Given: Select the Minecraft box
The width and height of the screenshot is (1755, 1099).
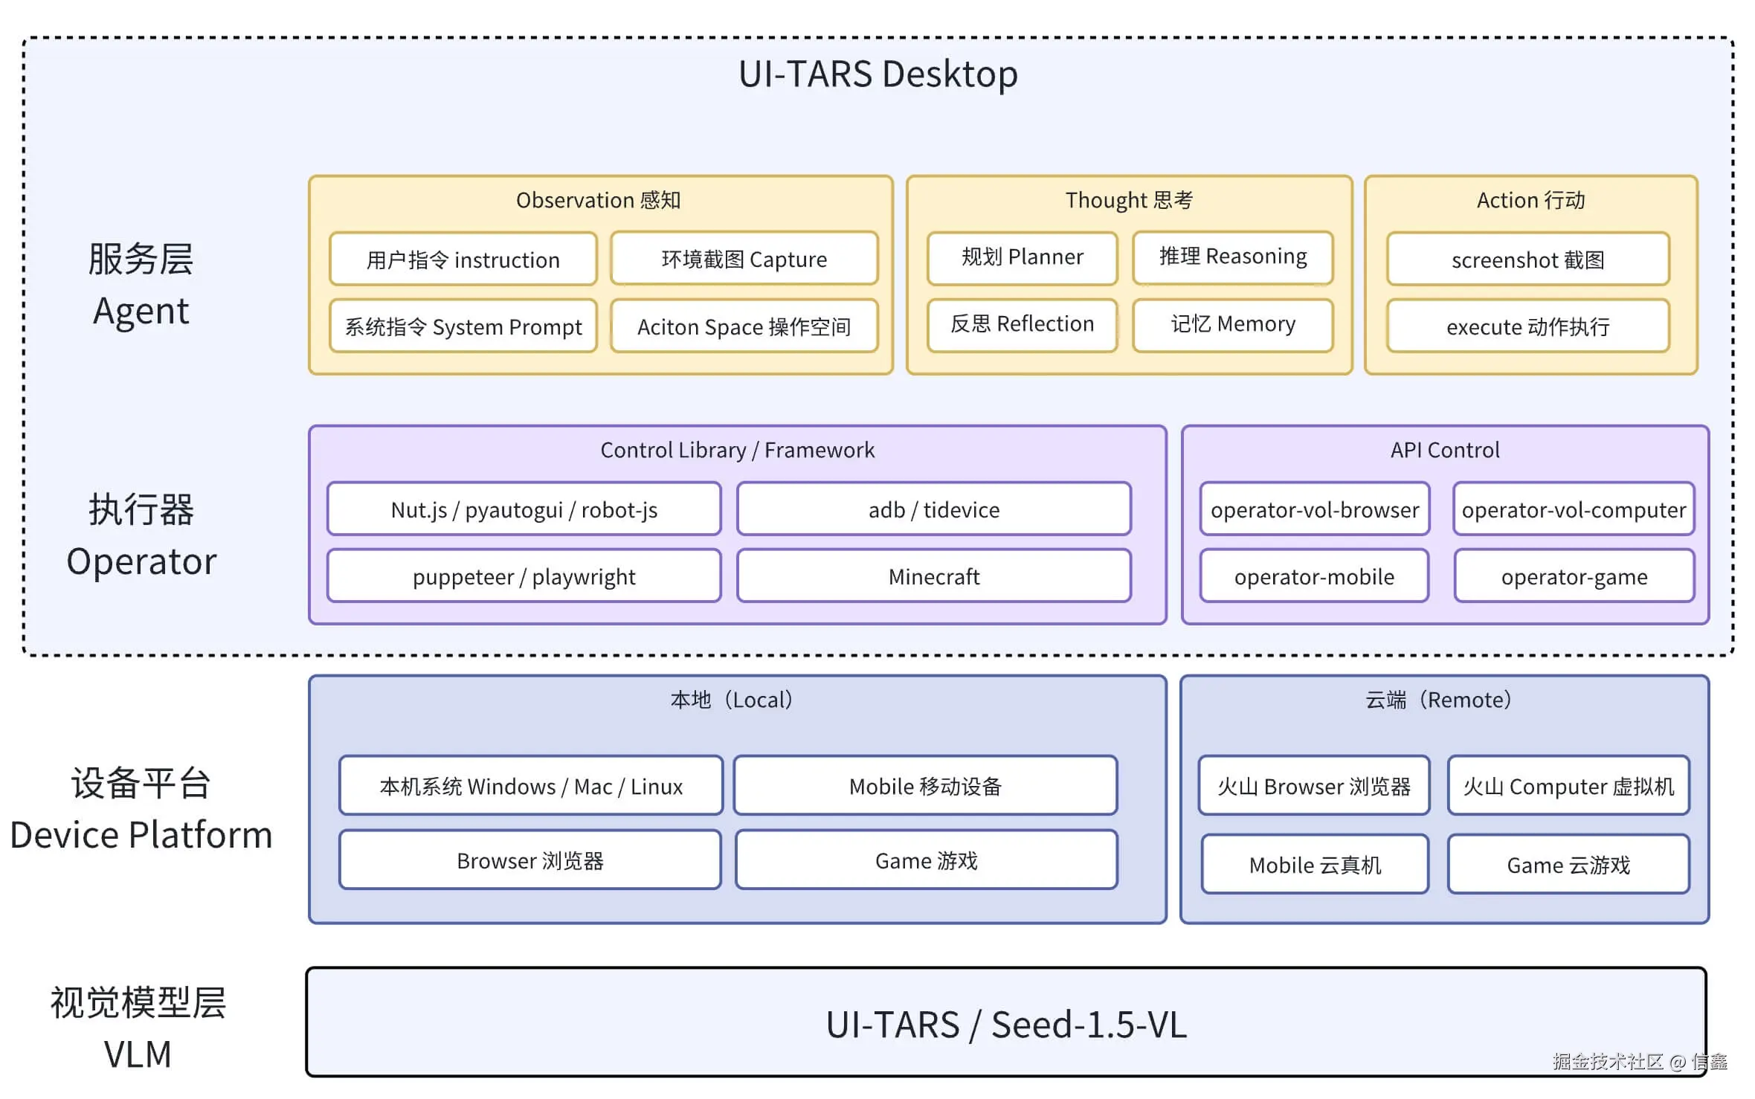Looking at the screenshot, I should point(933,576).
